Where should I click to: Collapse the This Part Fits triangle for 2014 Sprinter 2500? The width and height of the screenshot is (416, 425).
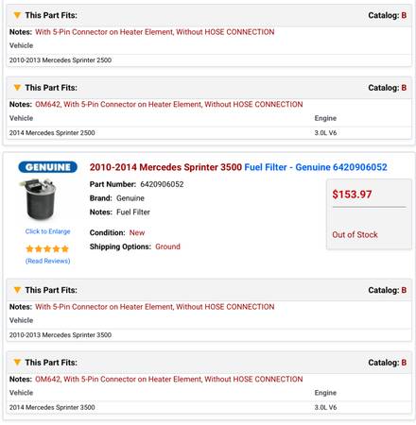coord(17,88)
